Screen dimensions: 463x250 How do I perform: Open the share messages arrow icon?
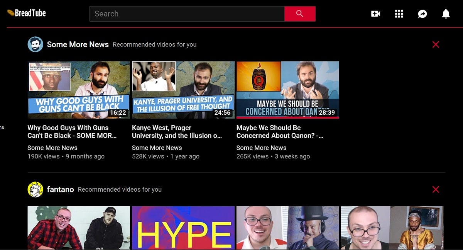(x=422, y=14)
